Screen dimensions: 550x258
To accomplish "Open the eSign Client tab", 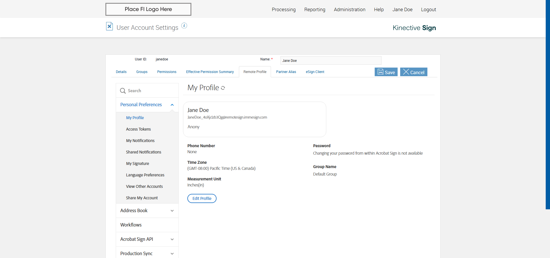I will 315,72.
